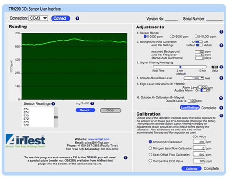Toggle Audible Alarm On/Off switch
The image size is (231, 178).
(x=203, y=90)
